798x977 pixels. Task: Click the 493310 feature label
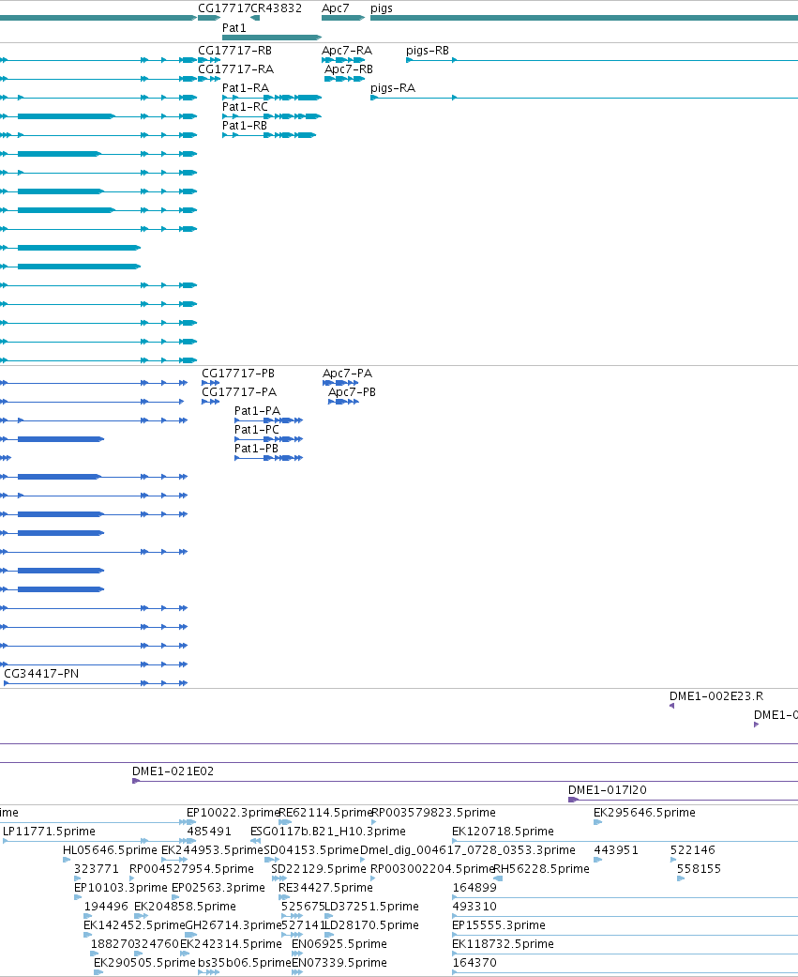click(x=474, y=906)
